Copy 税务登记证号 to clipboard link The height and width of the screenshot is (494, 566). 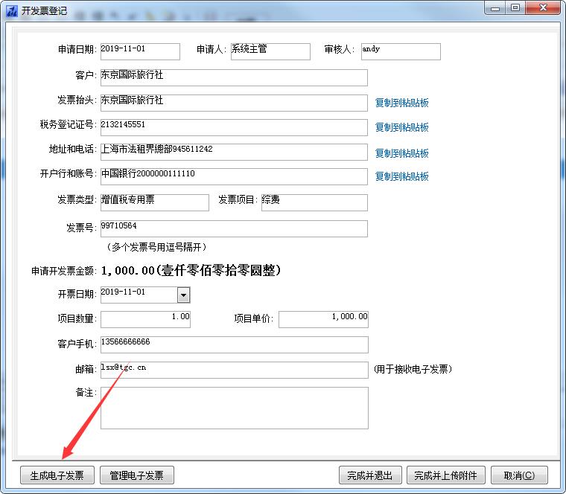[x=401, y=127]
